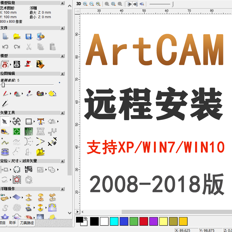232x232 pixels.
Task: Click the transform vectors rotate icon
Action: point(17,122)
